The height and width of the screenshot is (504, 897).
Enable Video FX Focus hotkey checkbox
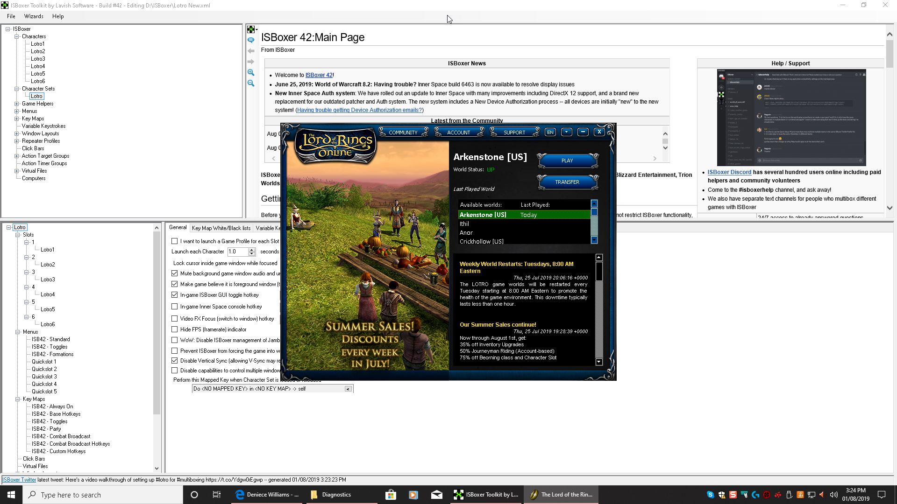click(x=174, y=319)
